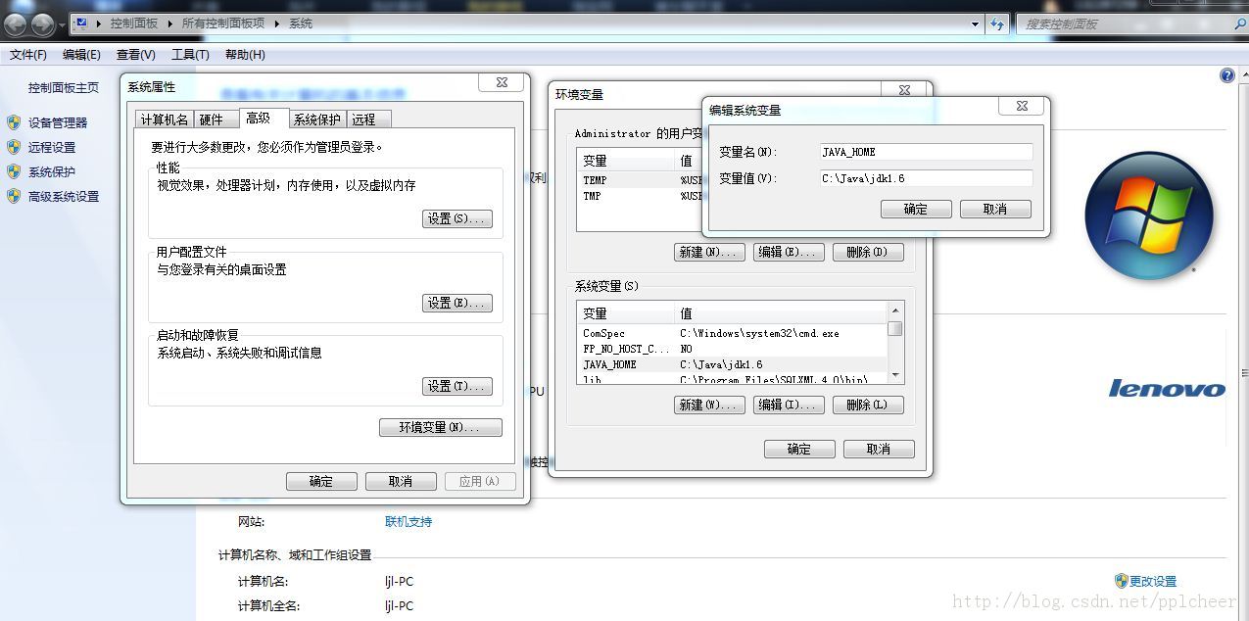Click 删除(L) under 系统变量

pyautogui.click(x=868, y=405)
